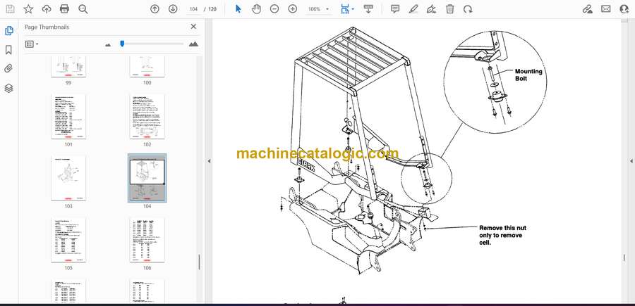635x306 pixels.
Task: Select the Hand pan tool
Action: (256, 9)
